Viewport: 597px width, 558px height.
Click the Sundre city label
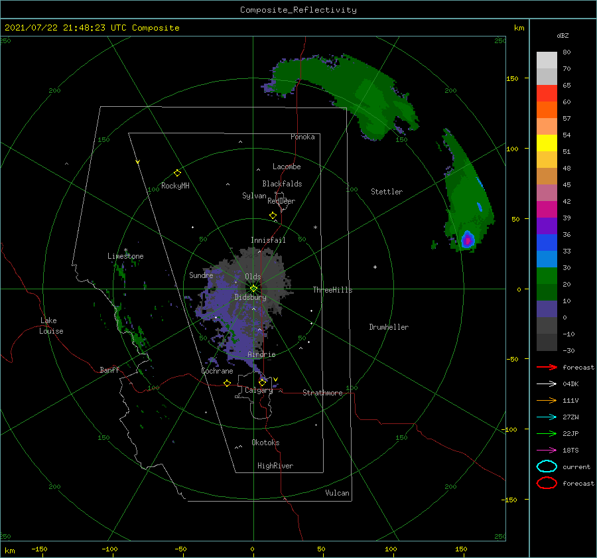click(201, 275)
